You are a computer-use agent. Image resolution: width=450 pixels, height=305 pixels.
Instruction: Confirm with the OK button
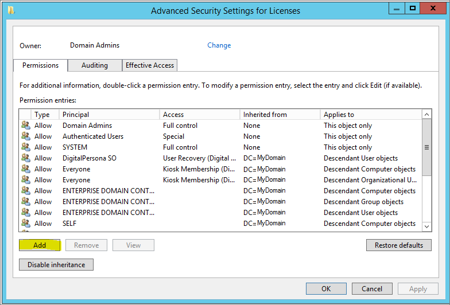coord(325,289)
